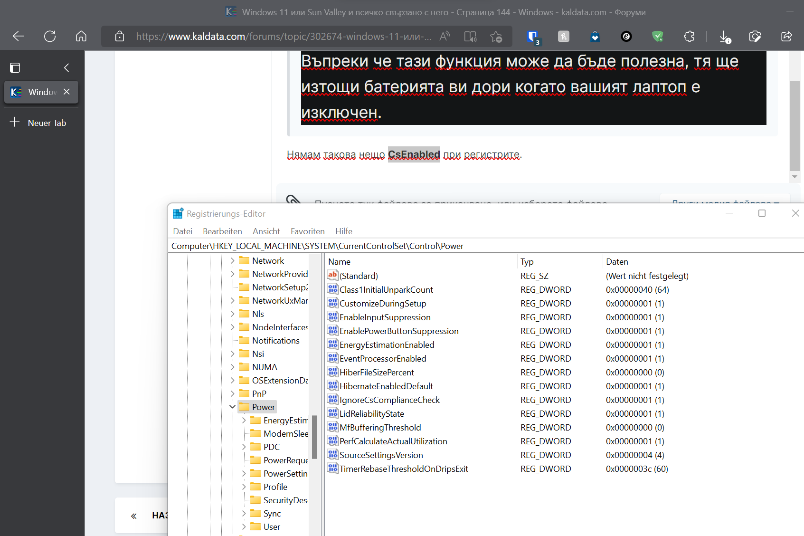The height and width of the screenshot is (536, 804).
Task: Click the registry tree vertical scrollbar thumb
Action: tap(314, 437)
